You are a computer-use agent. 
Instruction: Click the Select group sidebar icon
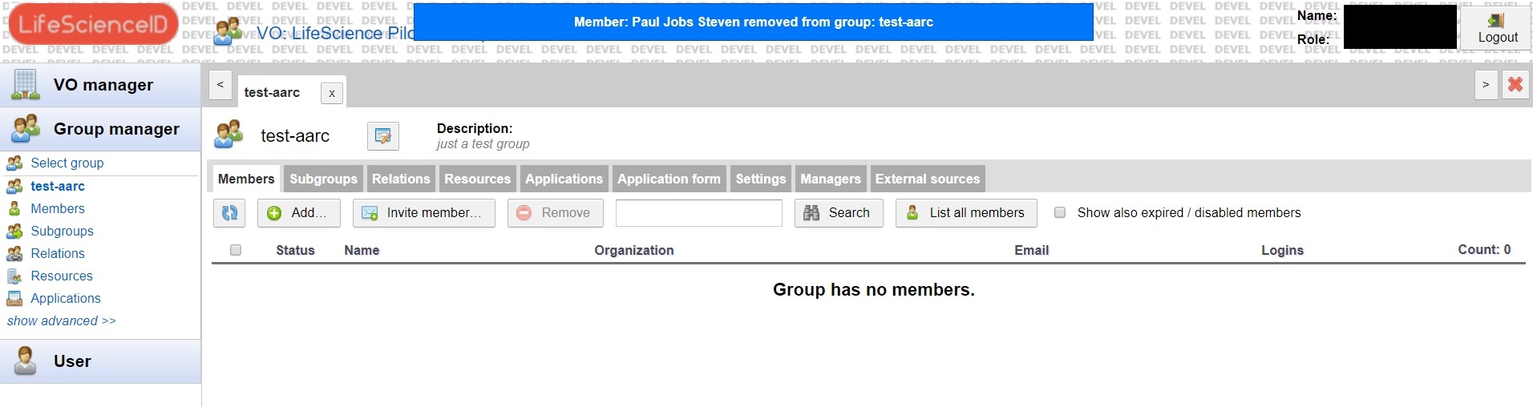pos(14,163)
